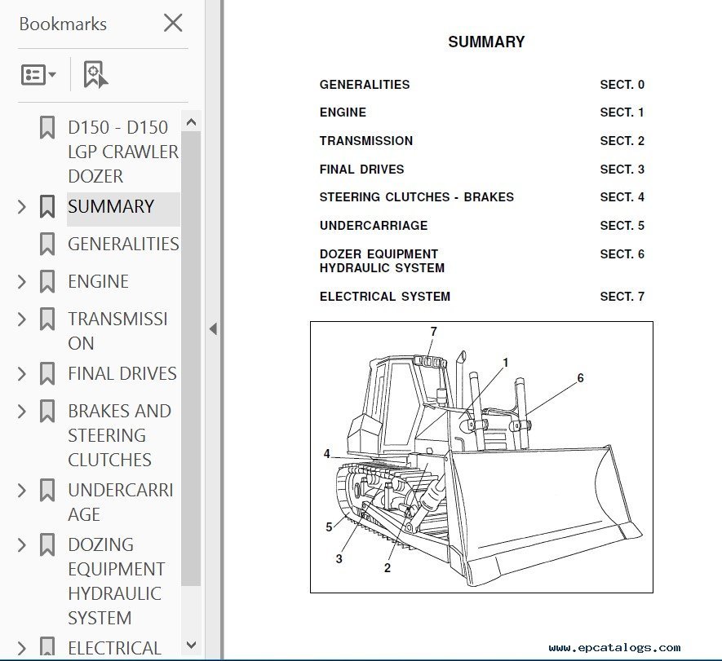Click the bookmarks panel scrollbar thumb

[x=191, y=359]
